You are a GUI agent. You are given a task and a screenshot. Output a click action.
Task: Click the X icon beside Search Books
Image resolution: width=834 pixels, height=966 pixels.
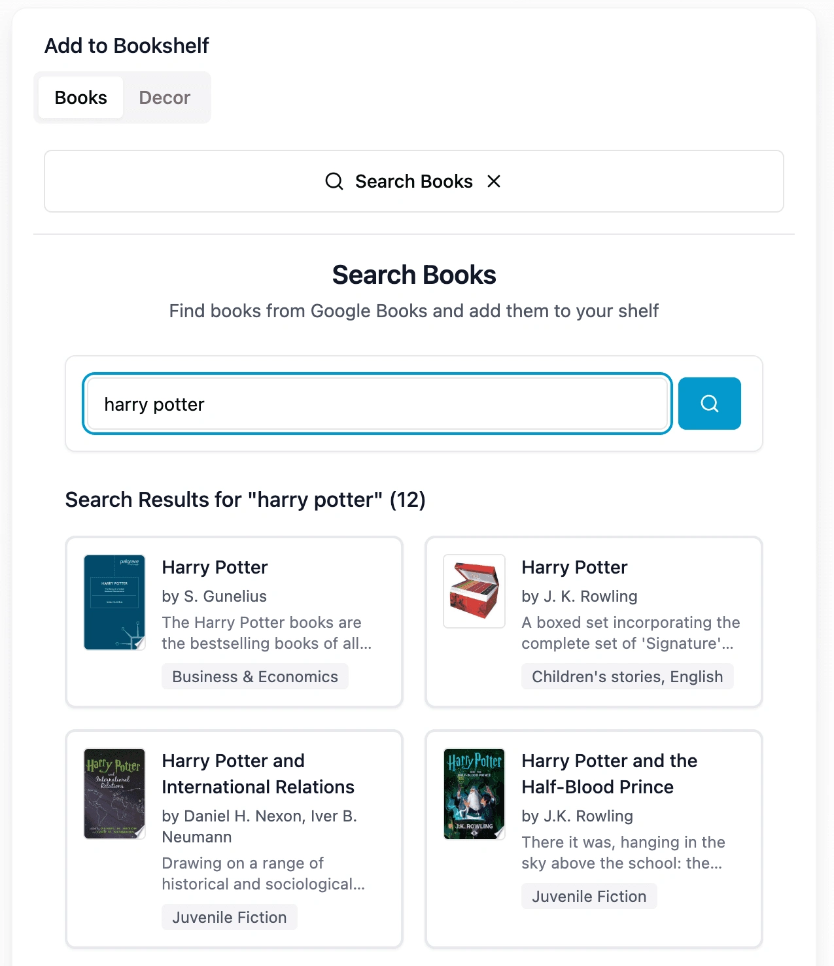[494, 181]
